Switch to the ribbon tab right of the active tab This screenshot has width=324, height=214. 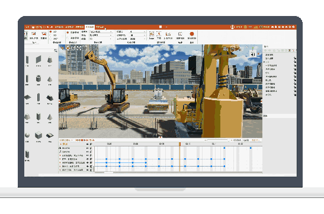(100, 27)
